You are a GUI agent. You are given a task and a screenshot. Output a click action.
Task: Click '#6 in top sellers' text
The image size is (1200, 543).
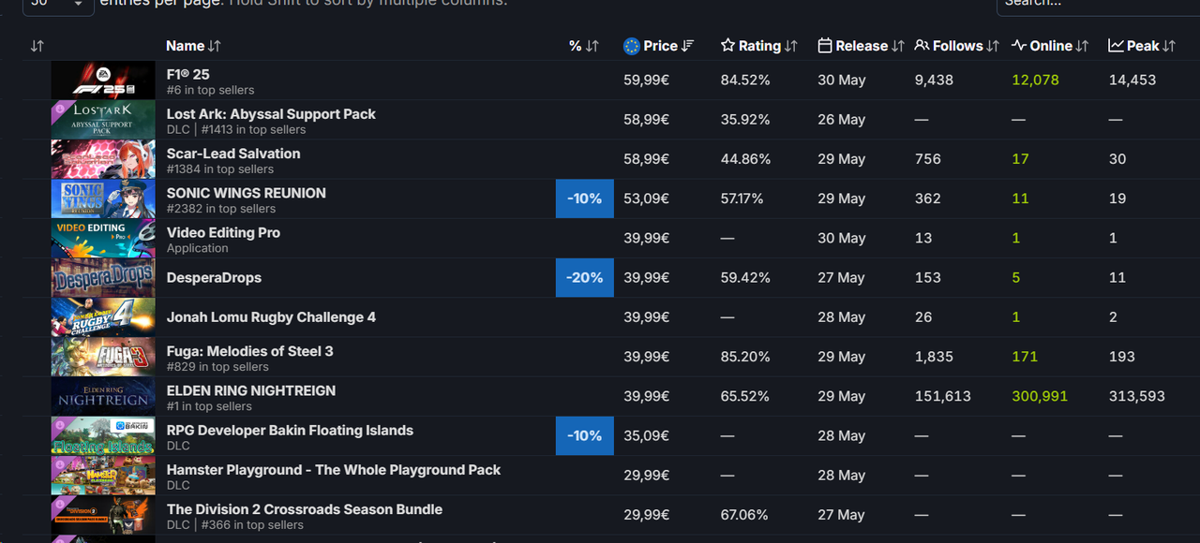click(x=210, y=90)
